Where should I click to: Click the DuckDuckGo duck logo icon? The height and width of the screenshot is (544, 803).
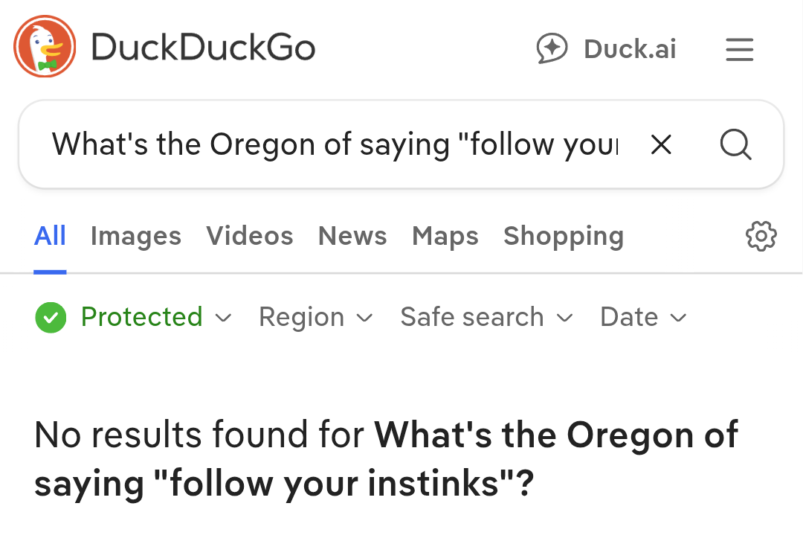45,47
